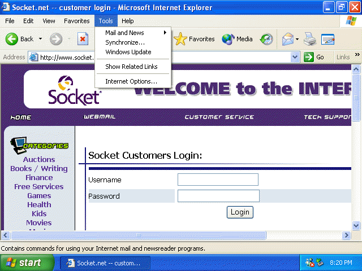Open the Health category link
Viewport: 362px width, 271px height.
(x=39, y=204)
